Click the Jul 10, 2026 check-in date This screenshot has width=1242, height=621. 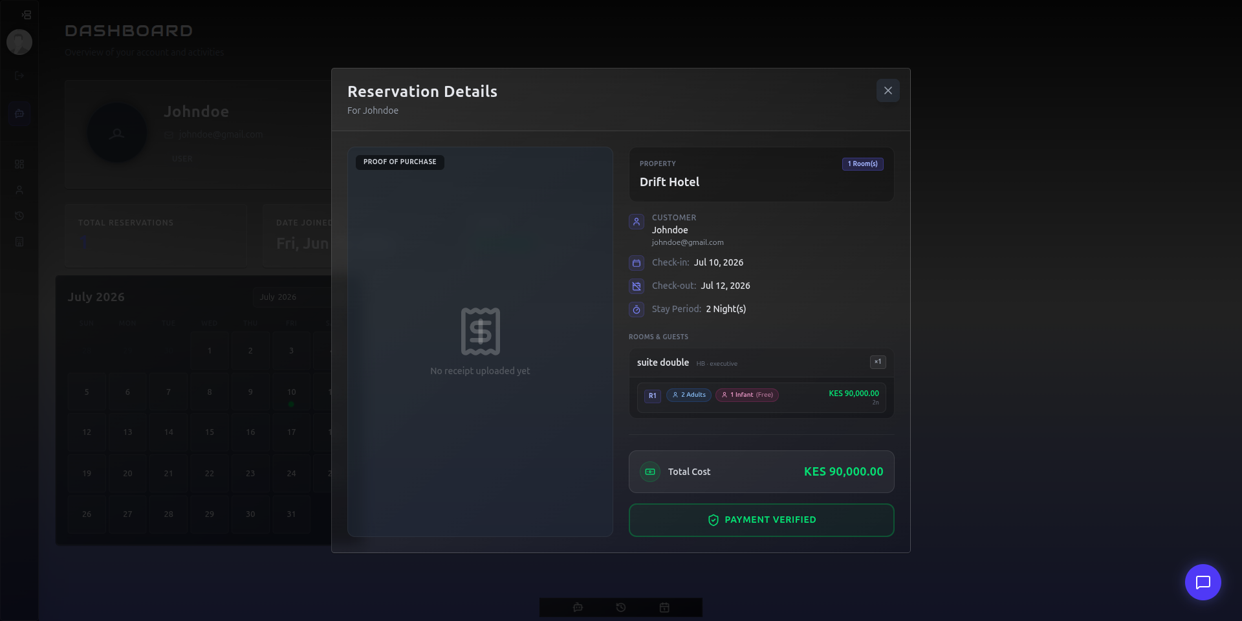point(719,262)
